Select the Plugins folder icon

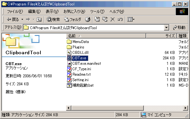(x=69, y=47)
